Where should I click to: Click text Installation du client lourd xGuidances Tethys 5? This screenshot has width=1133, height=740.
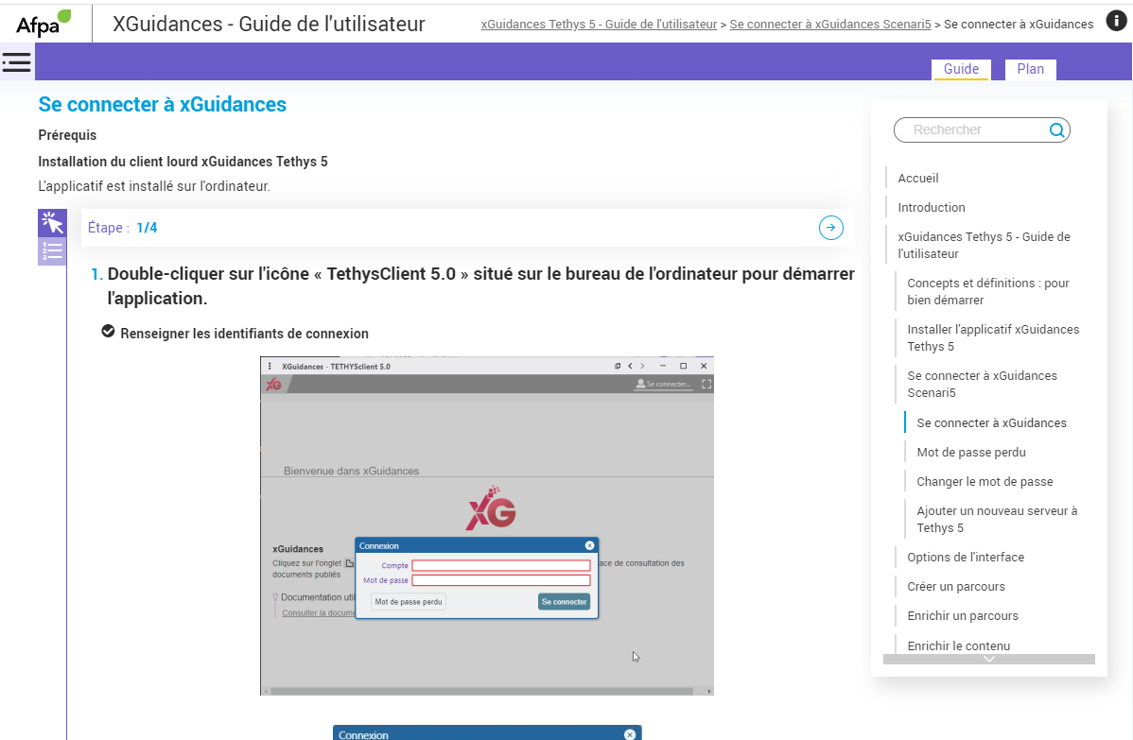[183, 162]
